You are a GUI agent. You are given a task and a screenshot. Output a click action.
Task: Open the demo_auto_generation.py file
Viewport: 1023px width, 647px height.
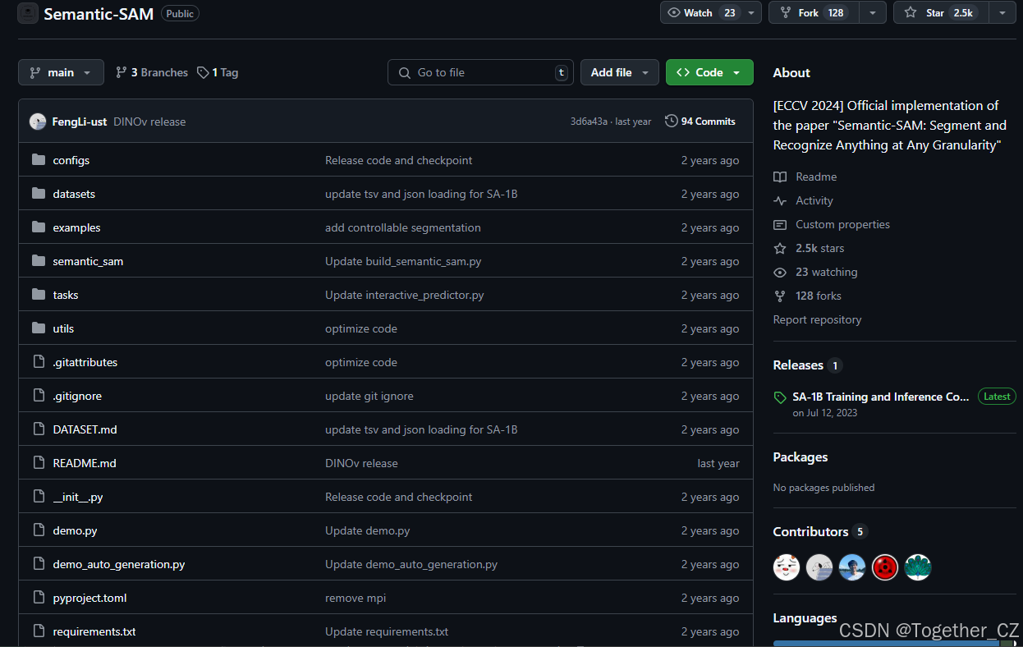[119, 564]
